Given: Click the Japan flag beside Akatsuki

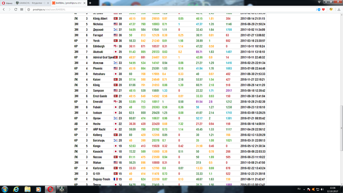Looking at the screenshot, I should pyautogui.click(x=115, y=51).
